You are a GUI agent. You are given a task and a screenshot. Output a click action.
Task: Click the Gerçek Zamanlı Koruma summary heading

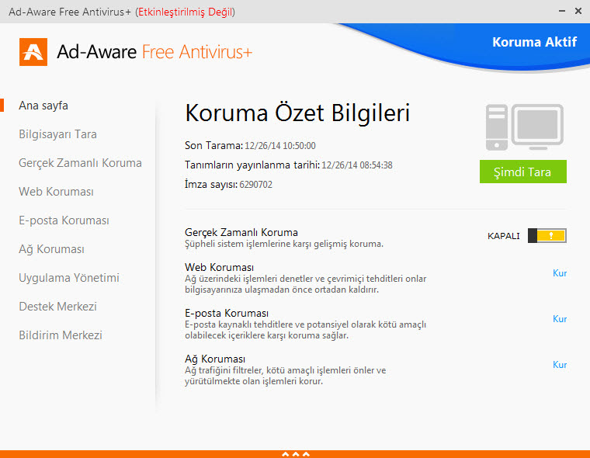(241, 232)
